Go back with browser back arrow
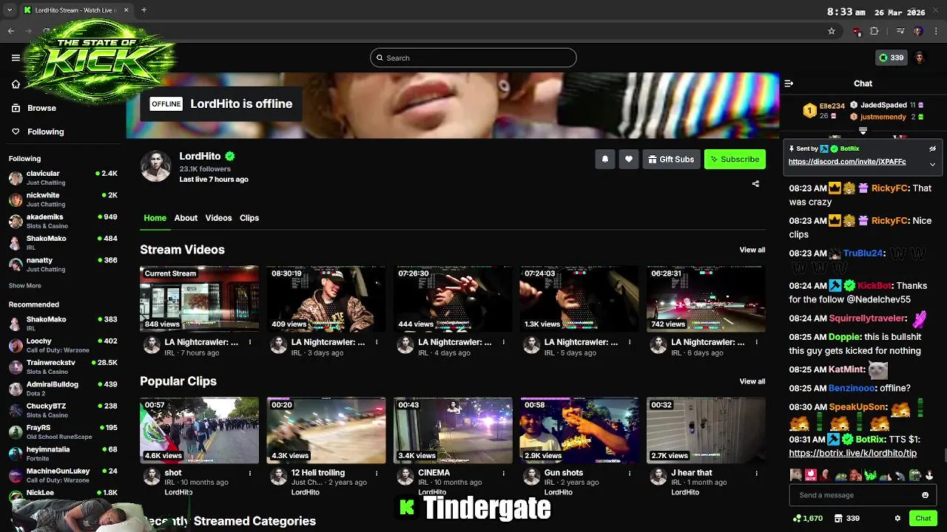 [11, 31]
